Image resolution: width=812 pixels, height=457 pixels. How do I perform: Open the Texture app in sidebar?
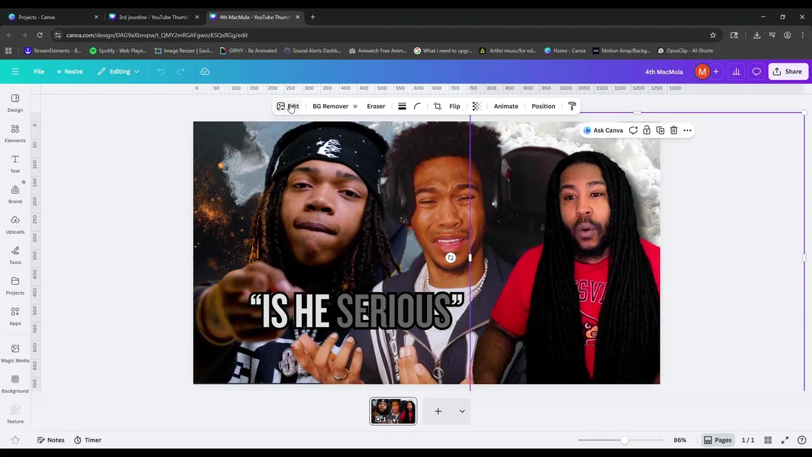(15, 414)
